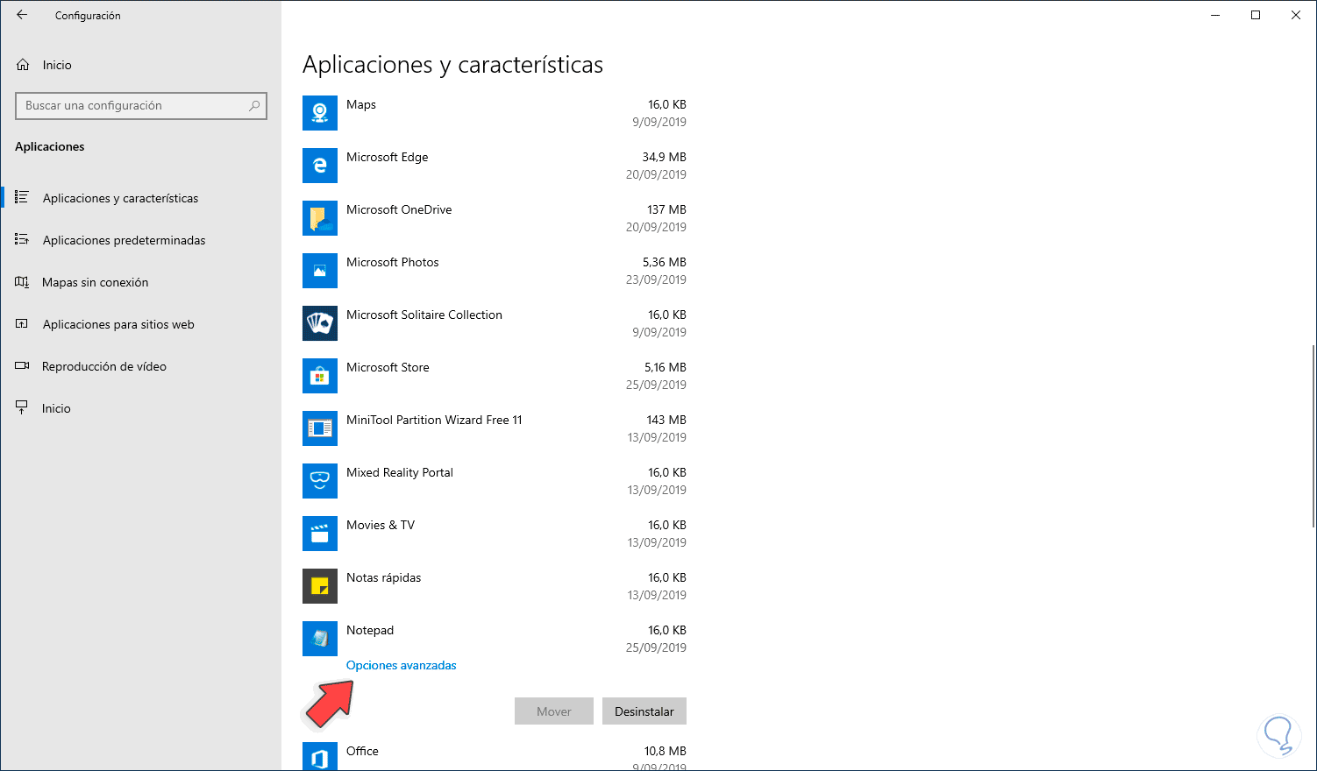Click the home icon beside Inicio
1317x771 pixels.
pos(23,65)
